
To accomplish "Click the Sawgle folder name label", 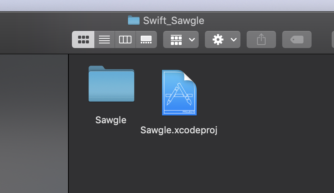I will tap(111, 120).
